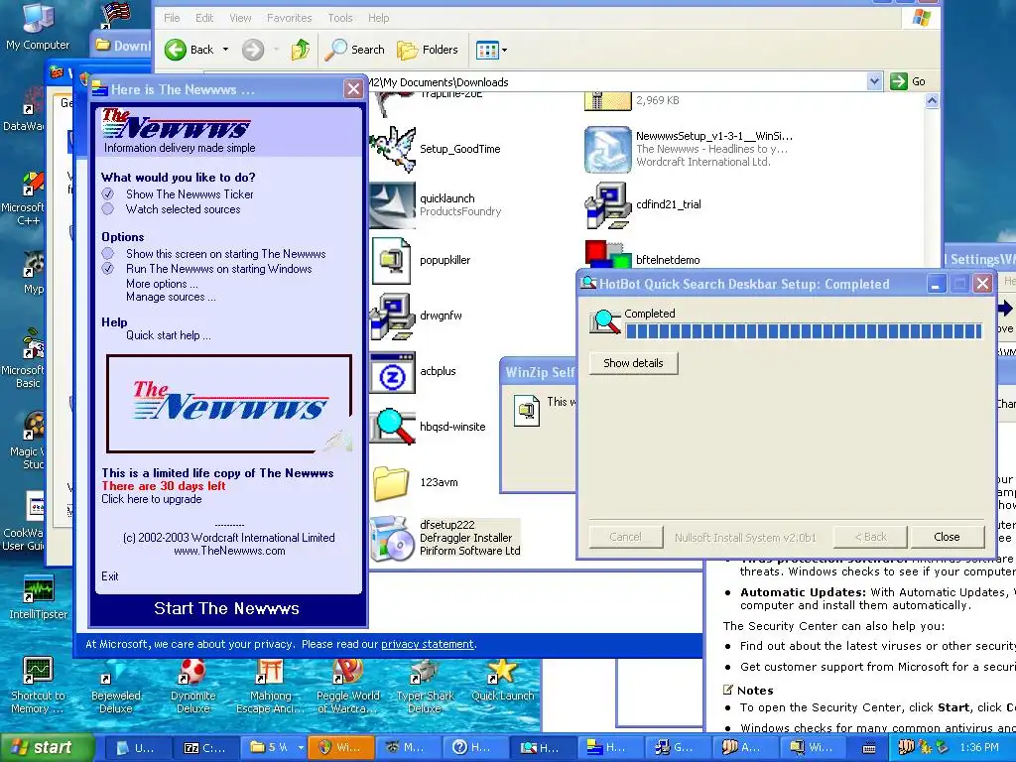The height and width of the screenshot is (762, 1016).
Task: Click the Up folder icon in Explorer toolbar
Action: (300, 50)
